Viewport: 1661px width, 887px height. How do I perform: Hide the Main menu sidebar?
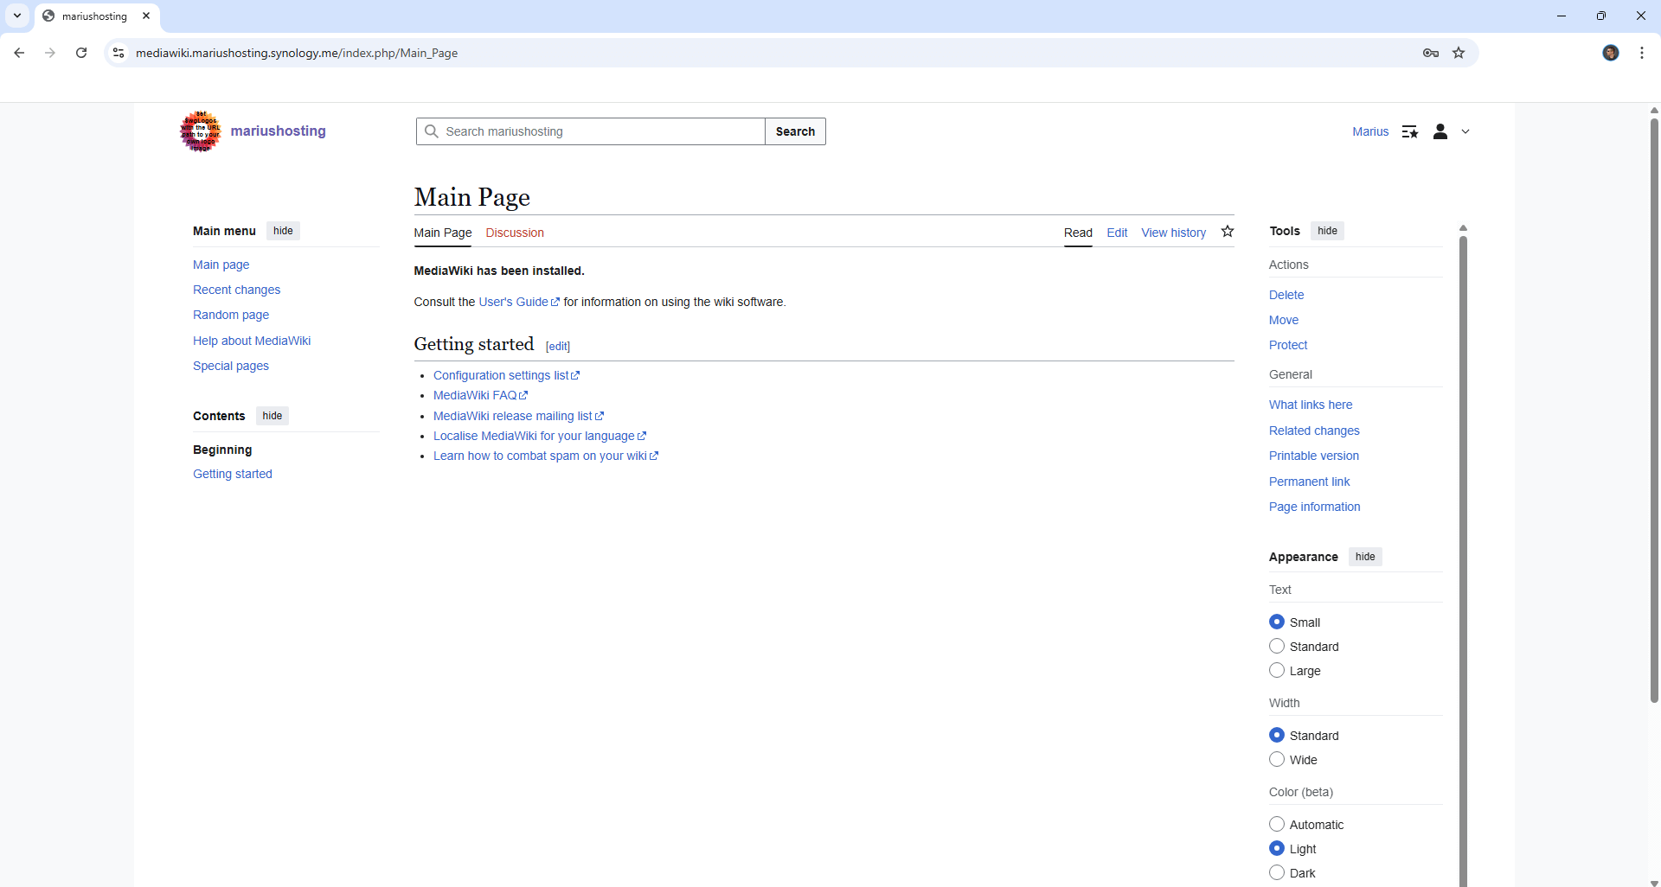click(x=283, y=231)
